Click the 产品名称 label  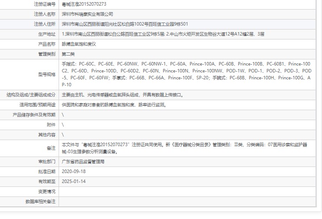(x=47, y=44)
